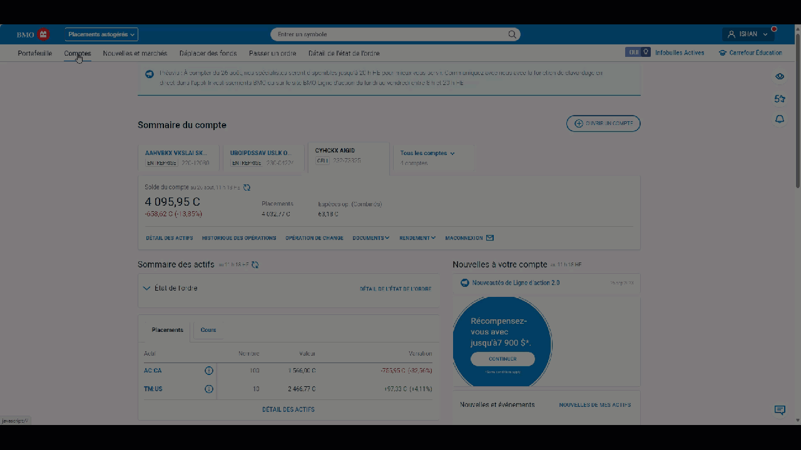Click the TM:US value 2 466,77 C
Screen dimensions: 801x450
[301, 389]
